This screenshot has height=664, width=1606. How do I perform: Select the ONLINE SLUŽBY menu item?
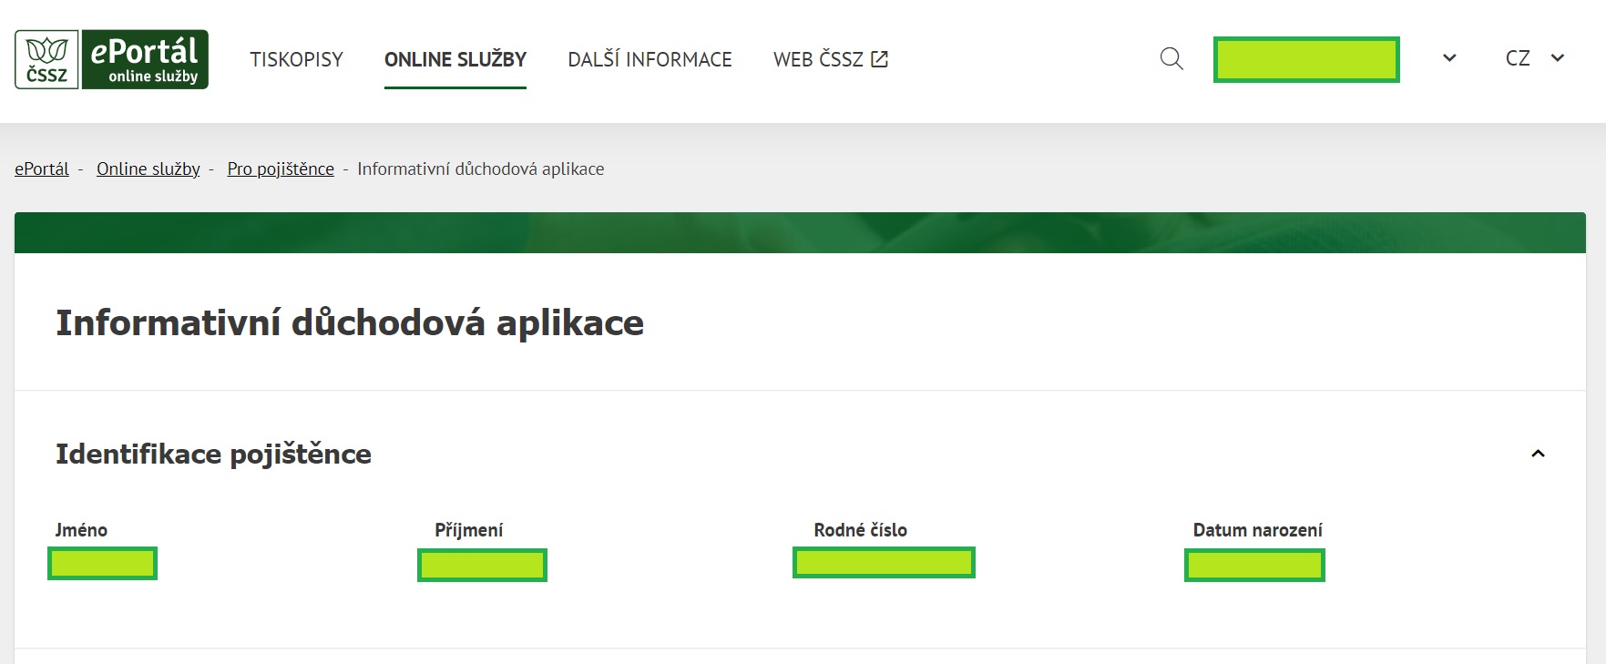tap(455, 60)
